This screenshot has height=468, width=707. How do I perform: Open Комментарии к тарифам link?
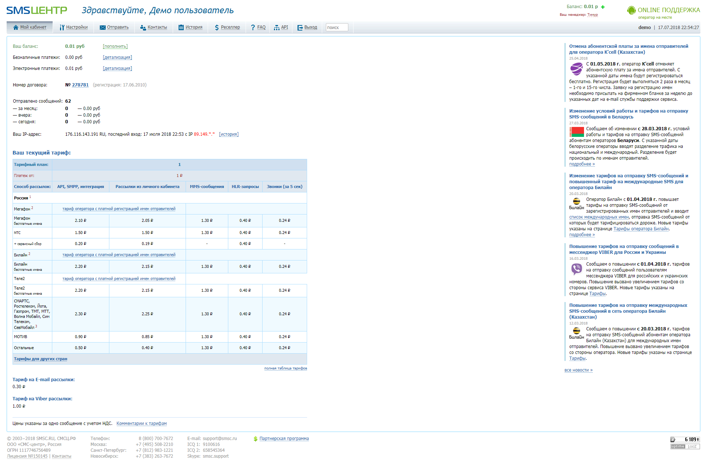142,424
